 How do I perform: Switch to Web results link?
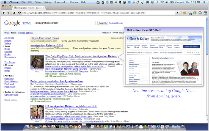coord(6,33)
